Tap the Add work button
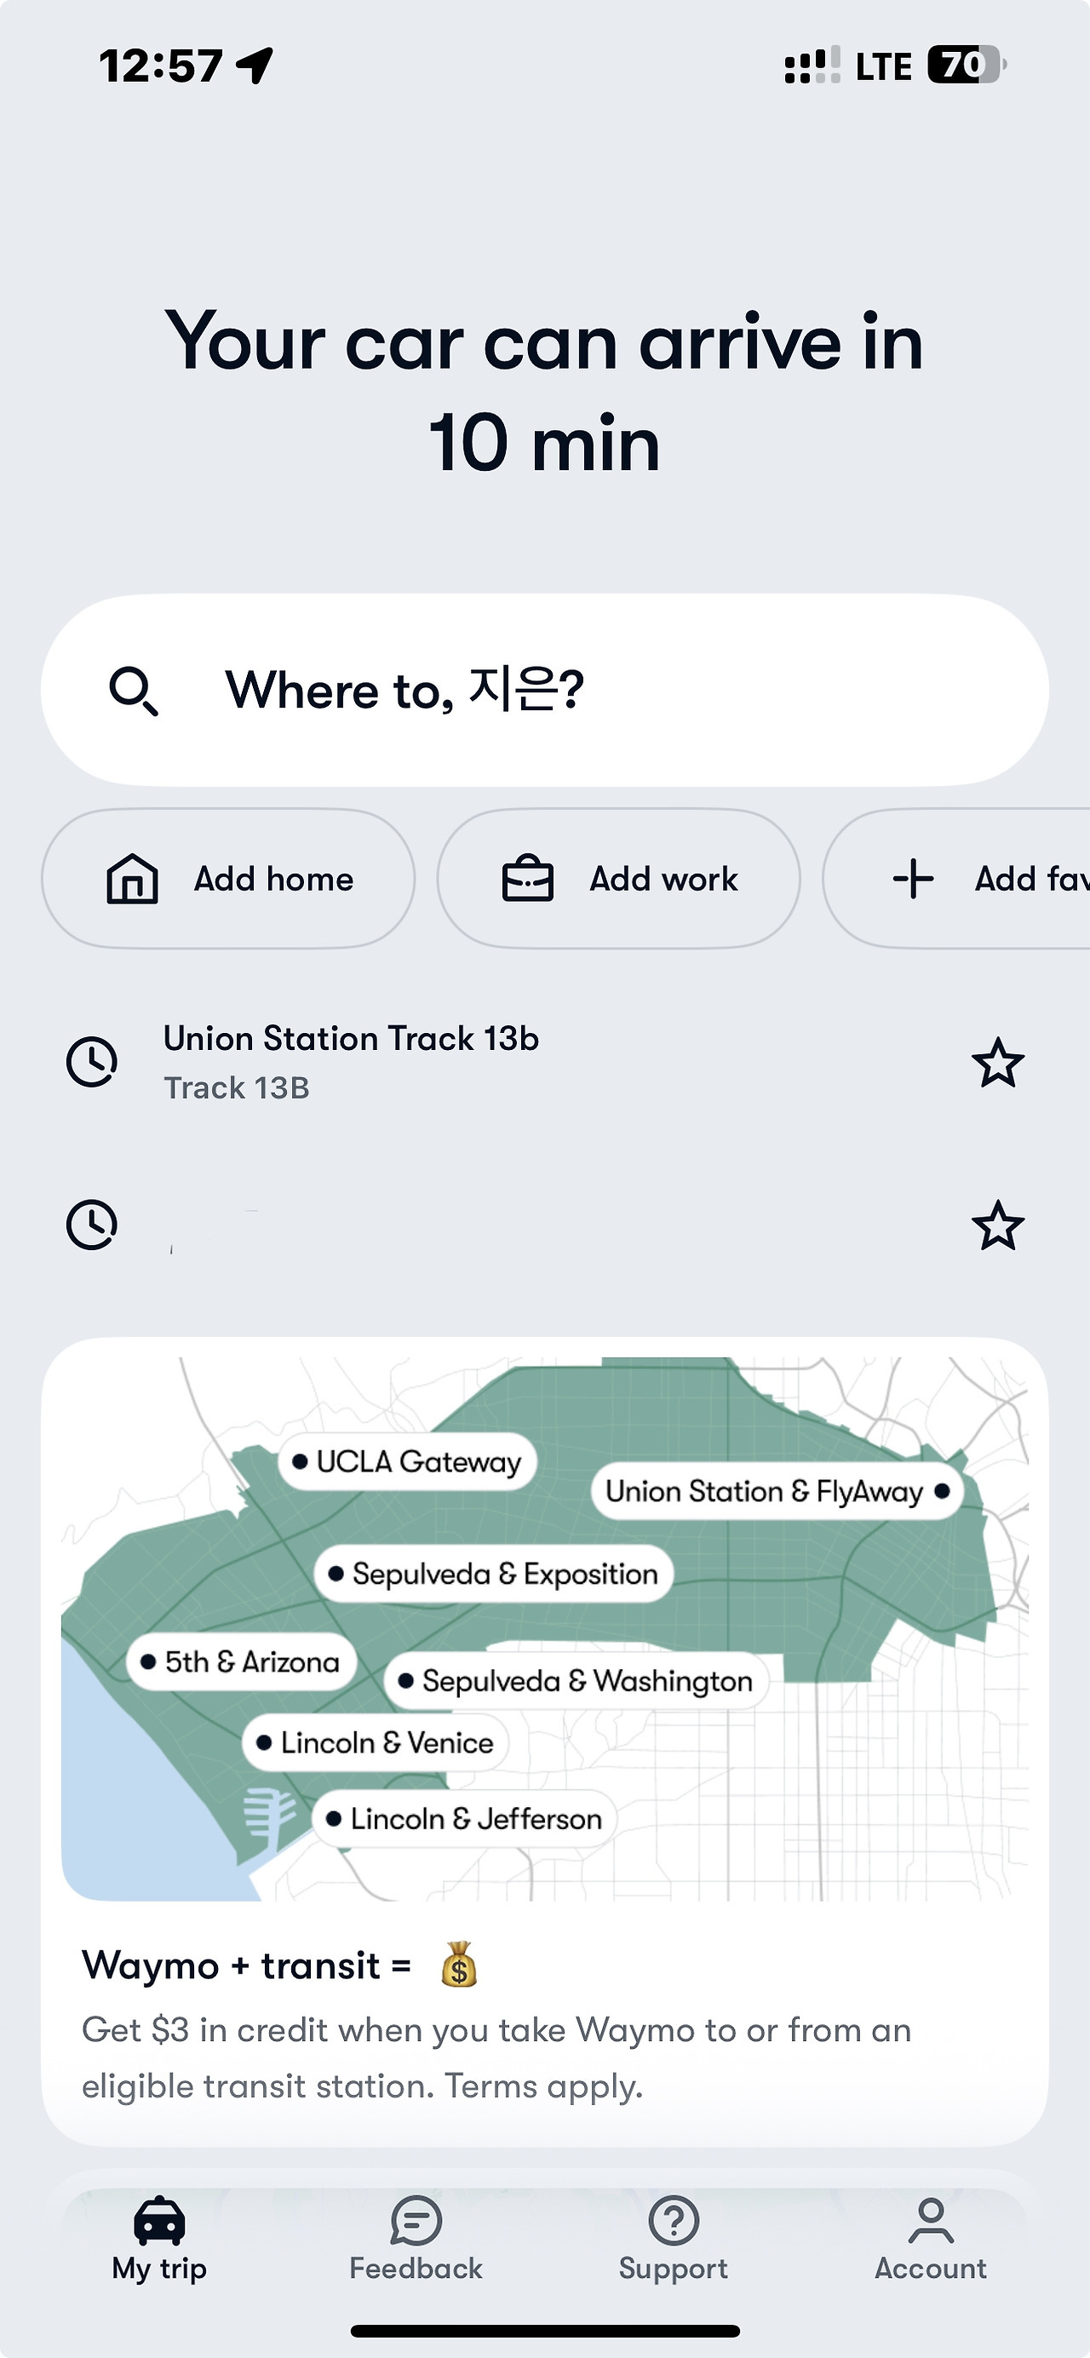The image size is (1090, 2358). 619,879
